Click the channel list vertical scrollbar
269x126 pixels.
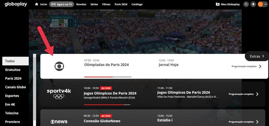34,89
